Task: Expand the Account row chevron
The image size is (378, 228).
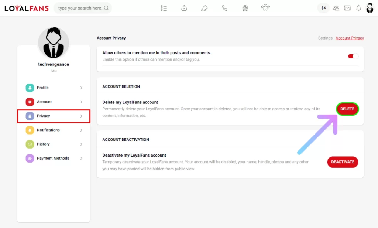Action: coord(81,102)
